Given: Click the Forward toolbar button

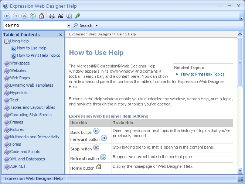Looking at the screenshot, I should 16,16.
